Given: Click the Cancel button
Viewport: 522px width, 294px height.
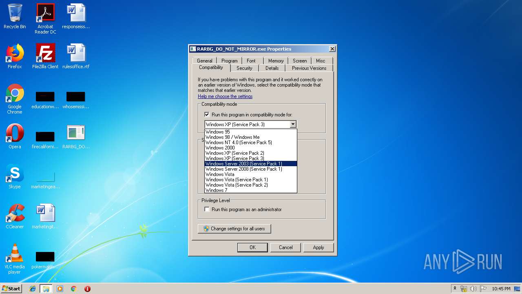Looking at the screenshot, I should click(x=285, y=247).
